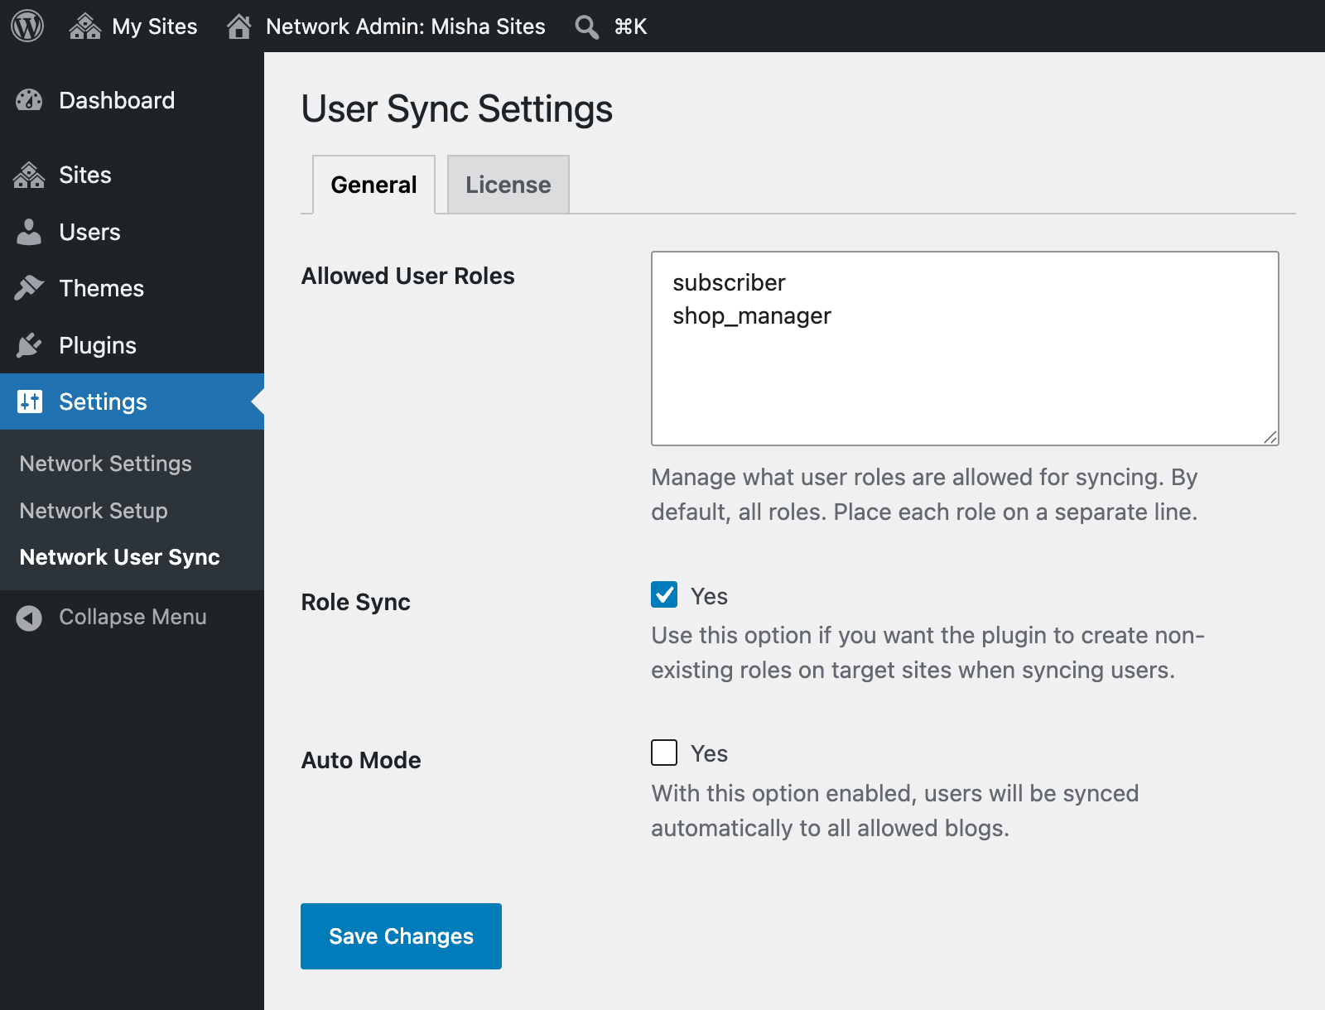Image resolution: width=1325 pixels, height=1010 pixels.
Task: Click the Auto Mode label
Action: [x=361, y=760]
